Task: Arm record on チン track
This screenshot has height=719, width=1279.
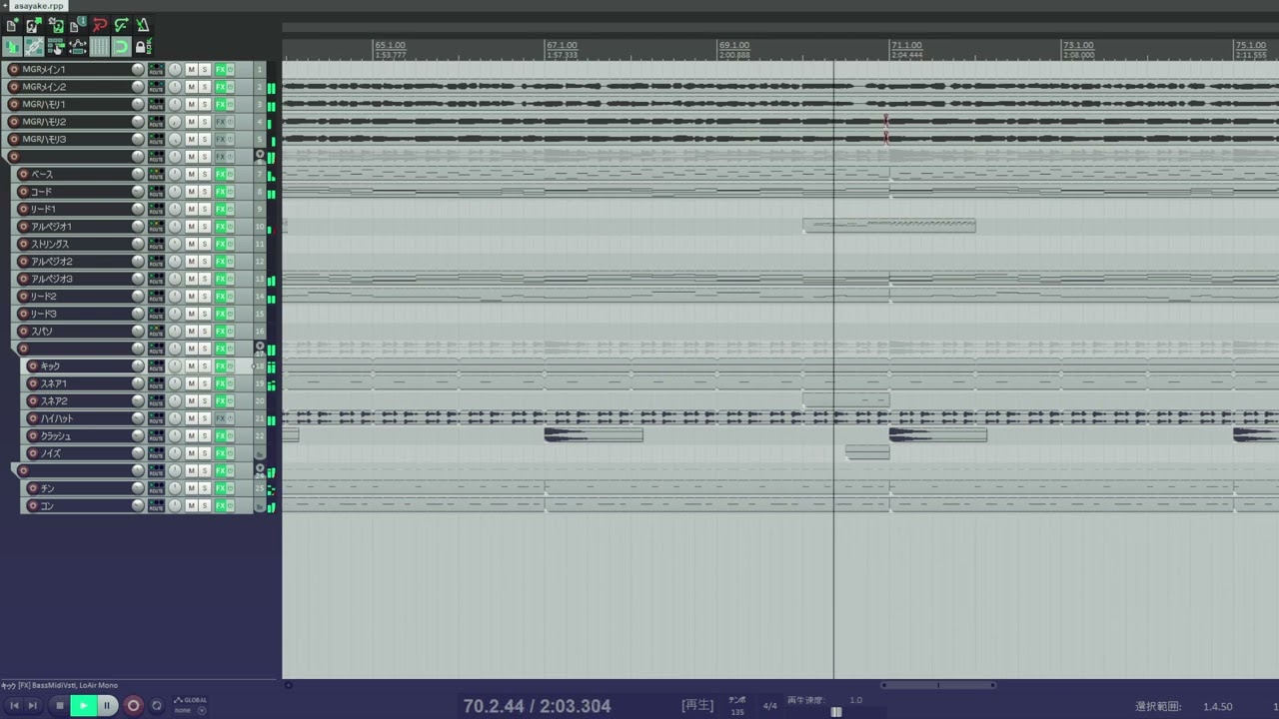Action: click(33, 488)
